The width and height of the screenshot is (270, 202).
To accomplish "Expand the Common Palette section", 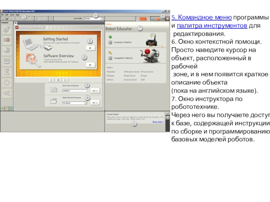I will point(110,42).
